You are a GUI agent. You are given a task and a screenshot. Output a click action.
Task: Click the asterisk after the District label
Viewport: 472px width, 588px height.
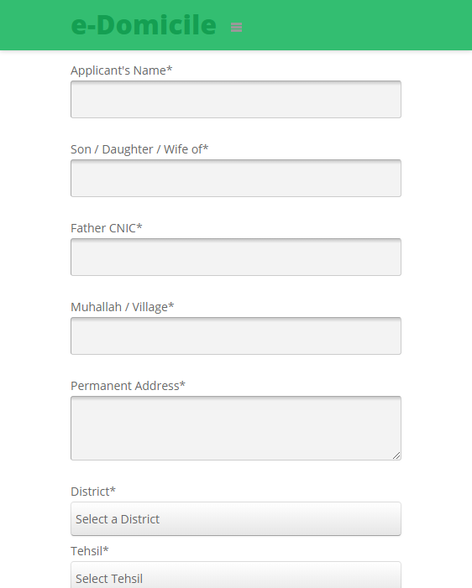click(x=113, y=490)
